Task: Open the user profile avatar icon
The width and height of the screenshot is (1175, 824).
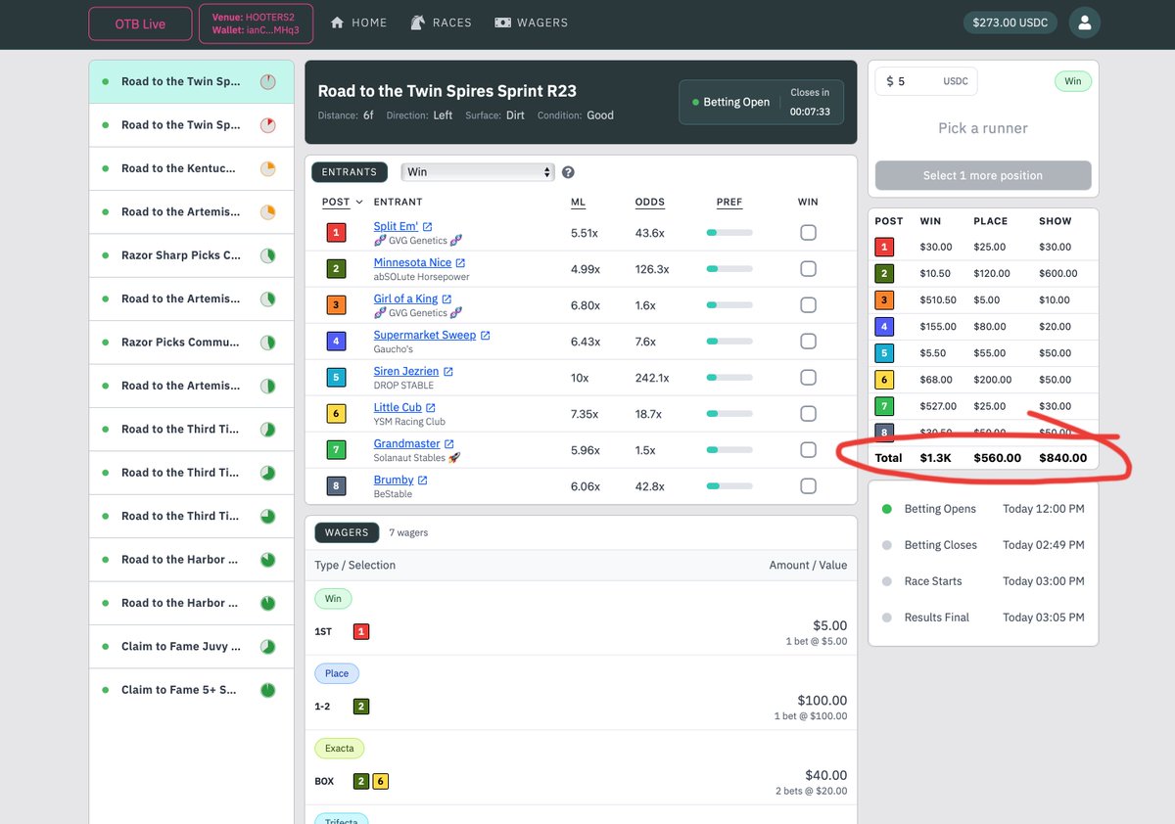Action: [x=1084, y=23]
